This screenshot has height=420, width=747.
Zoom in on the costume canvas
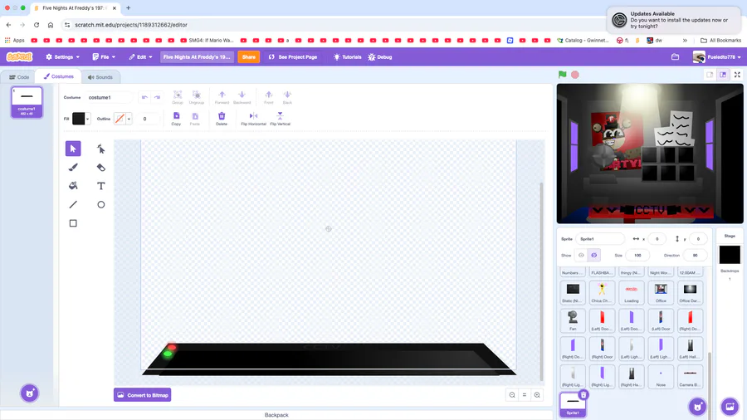click(537, 395)
